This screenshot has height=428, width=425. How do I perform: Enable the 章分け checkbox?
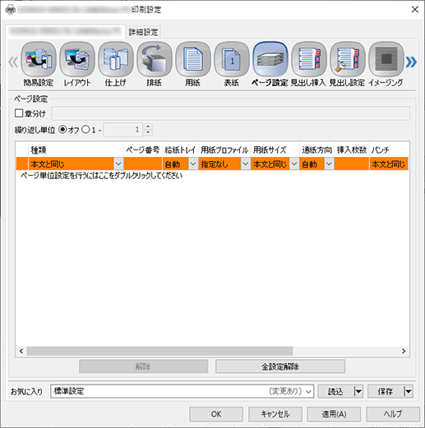point(19,113)
